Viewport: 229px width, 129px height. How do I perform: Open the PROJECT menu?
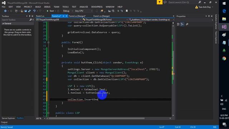pos(28,7)
